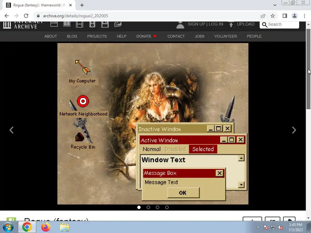Select the fourth carousel dot
The image size is (311, 233).
tap(167, 207)
